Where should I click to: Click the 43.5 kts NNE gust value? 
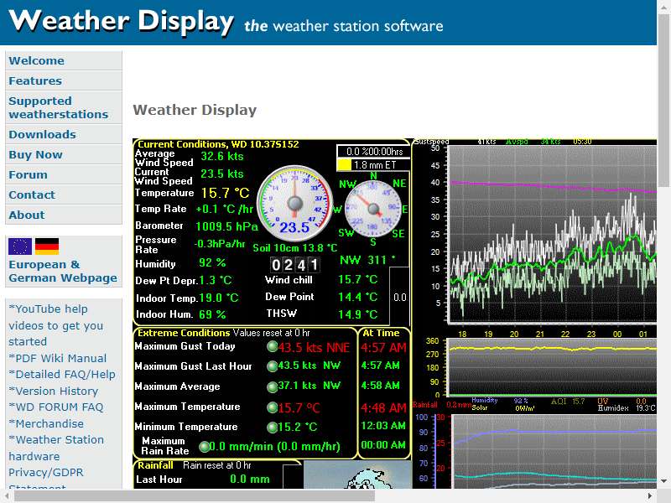[x=314, y=347]
